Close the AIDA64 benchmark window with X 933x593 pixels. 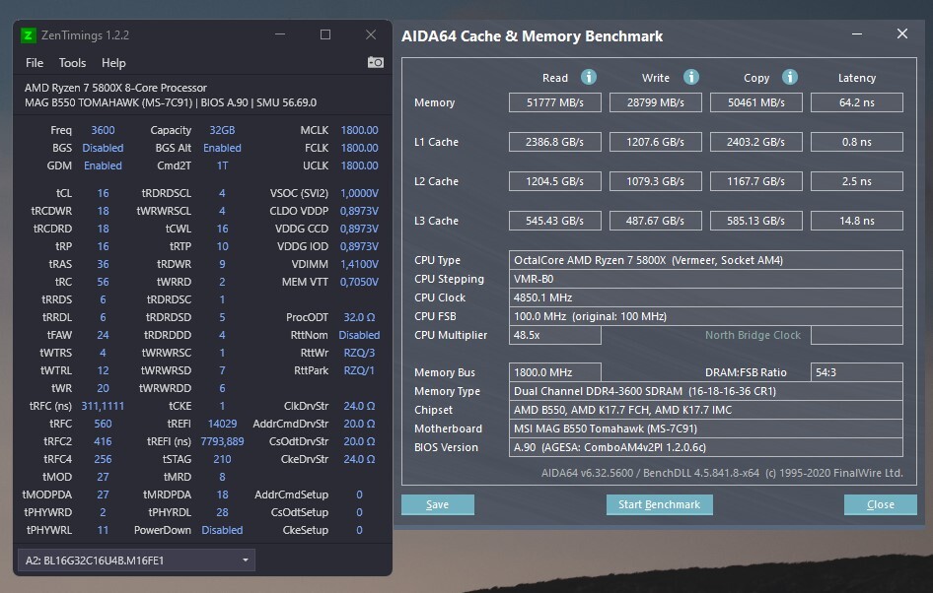(x=901, y=33)
